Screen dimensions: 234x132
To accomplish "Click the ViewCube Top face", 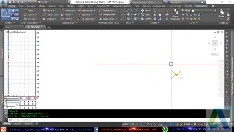I will tap(215, 43).
